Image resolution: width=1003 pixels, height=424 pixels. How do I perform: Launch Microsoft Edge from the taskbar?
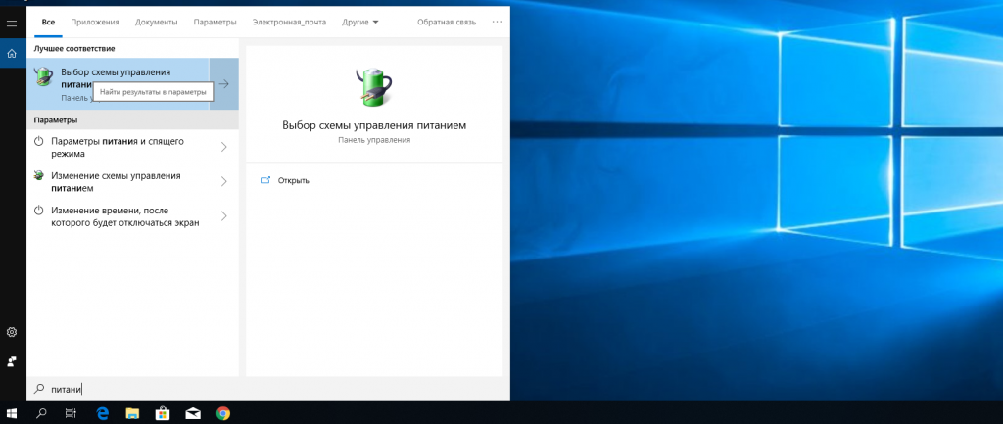102,413
